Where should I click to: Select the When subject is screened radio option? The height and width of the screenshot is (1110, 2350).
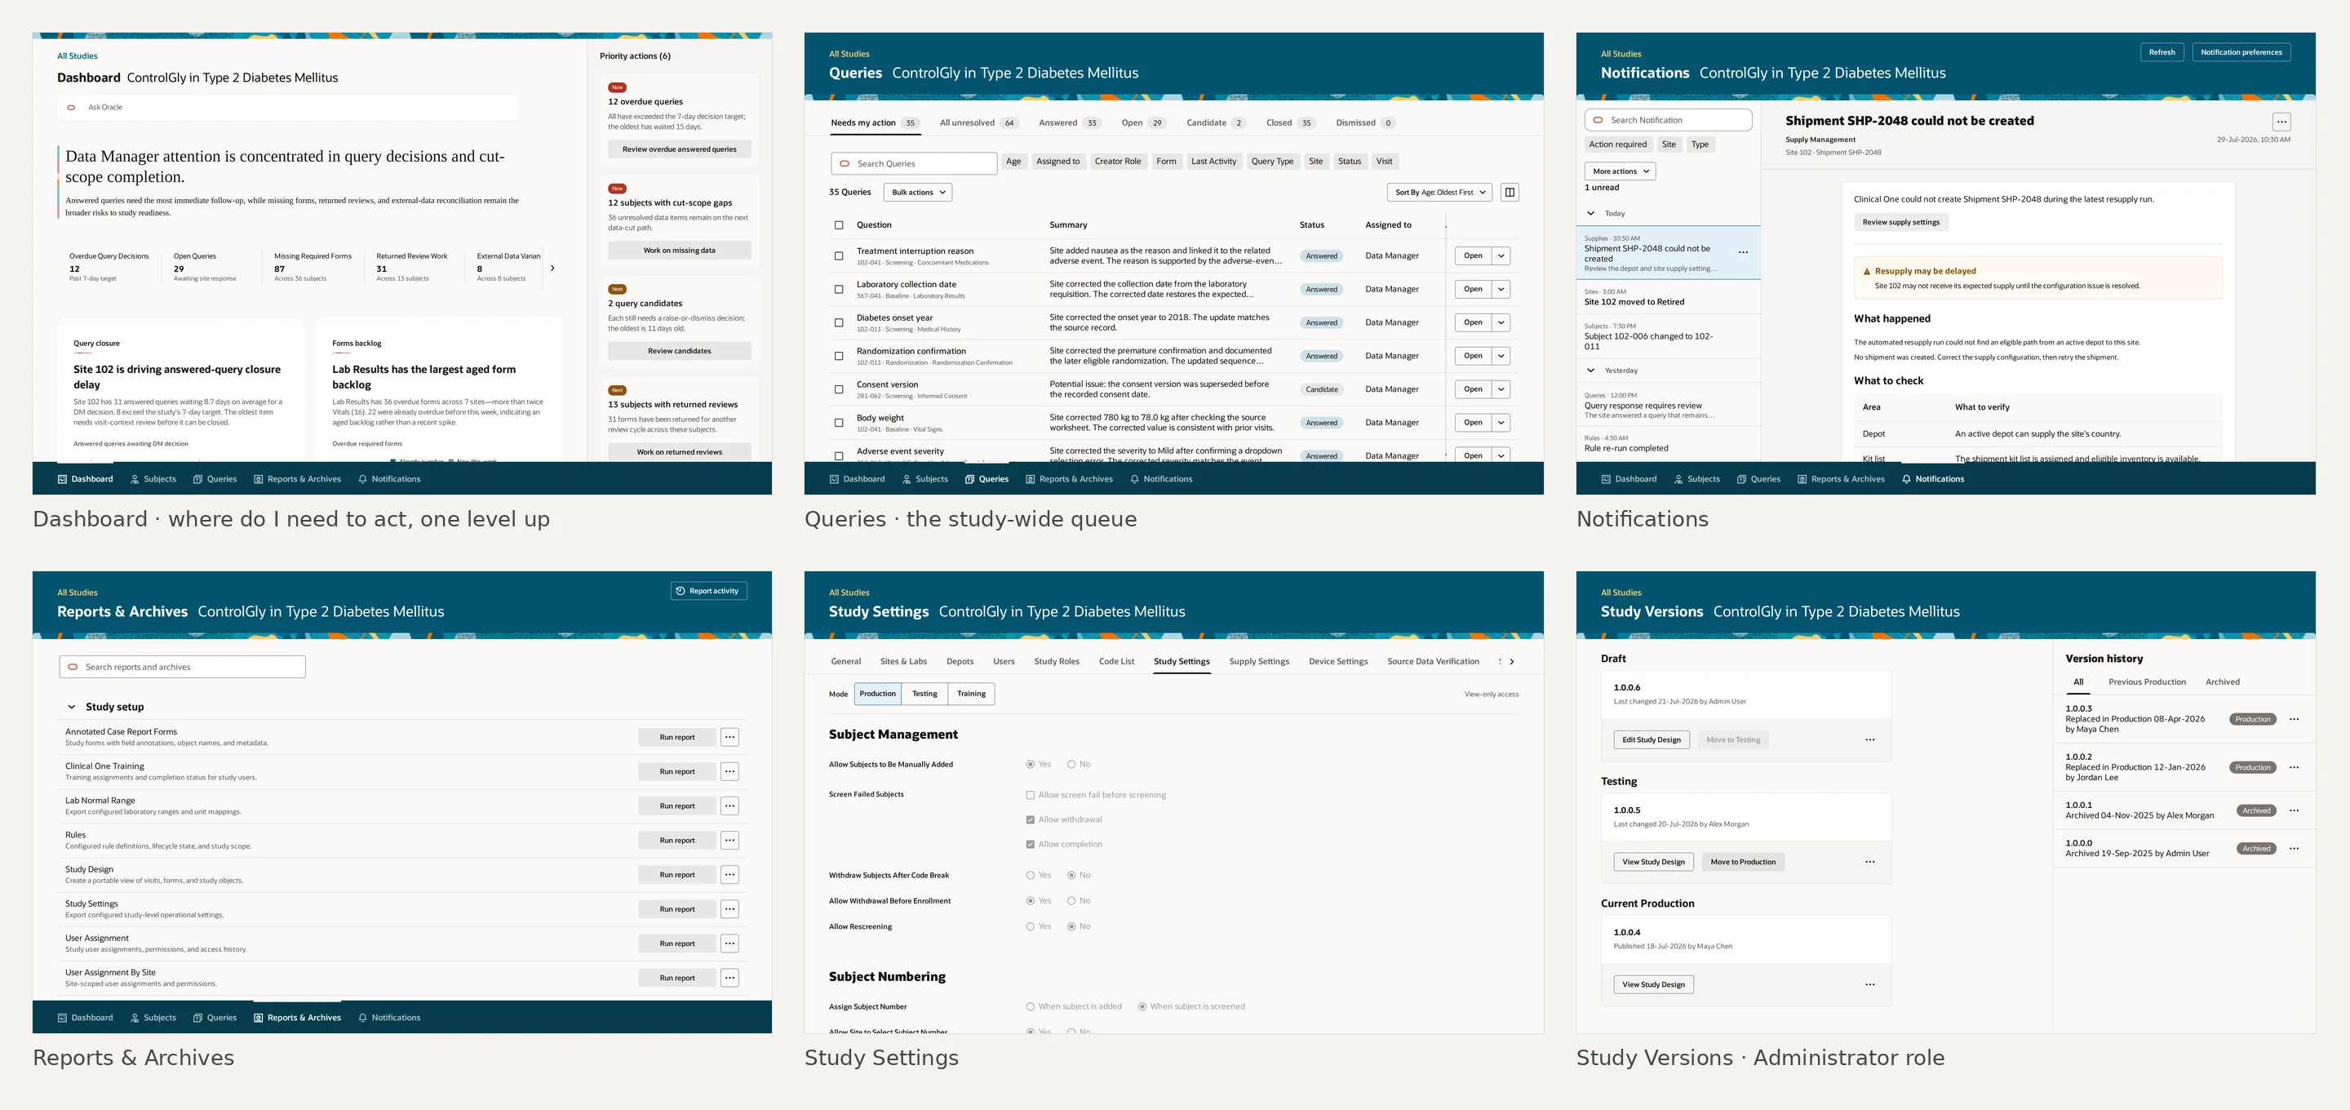(x=1142, y=1007)
